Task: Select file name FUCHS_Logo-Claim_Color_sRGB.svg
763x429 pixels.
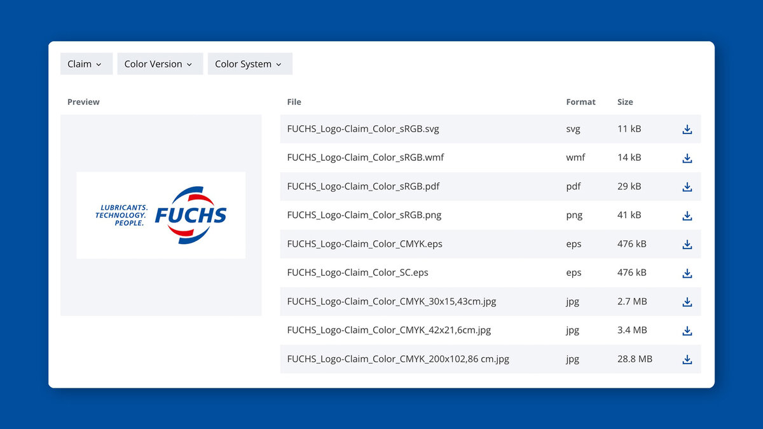Action: [x=363, y=129]
